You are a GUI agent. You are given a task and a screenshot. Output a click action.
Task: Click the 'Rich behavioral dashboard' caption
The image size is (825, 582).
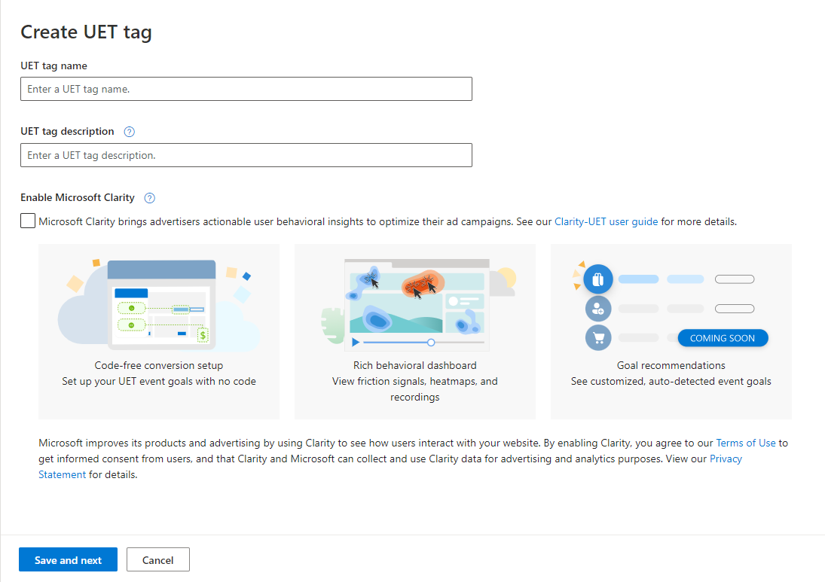pos(415,365)
